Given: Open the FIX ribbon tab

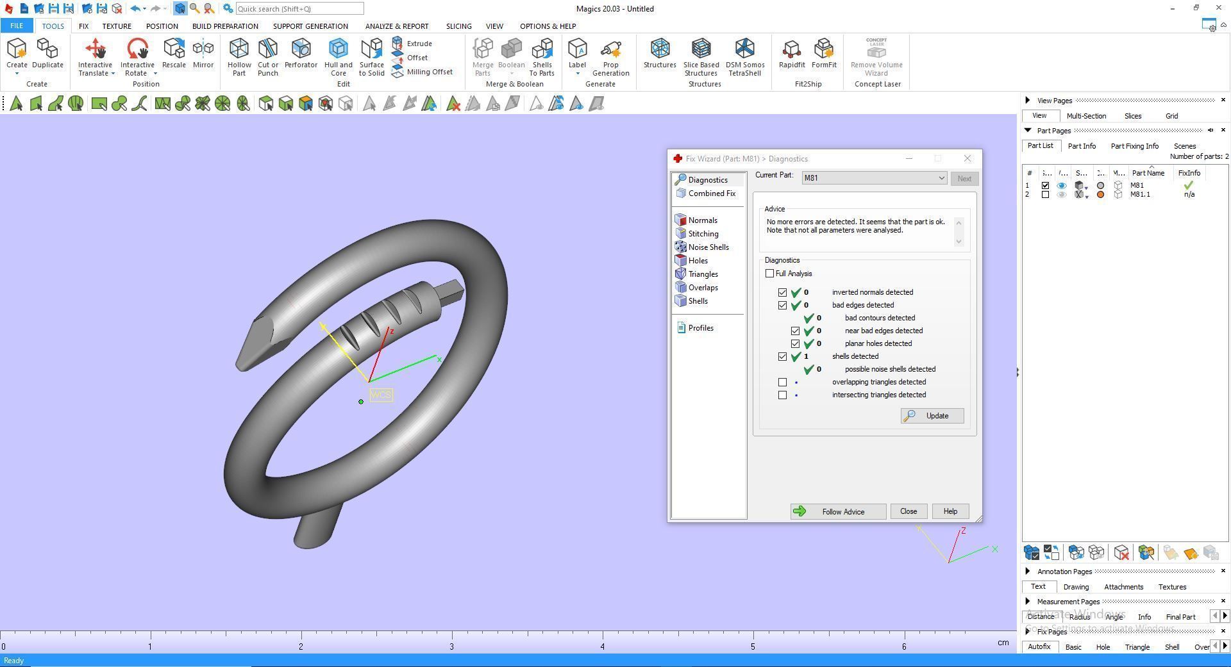Looking at the screenshot, I should tap(83, 26).
